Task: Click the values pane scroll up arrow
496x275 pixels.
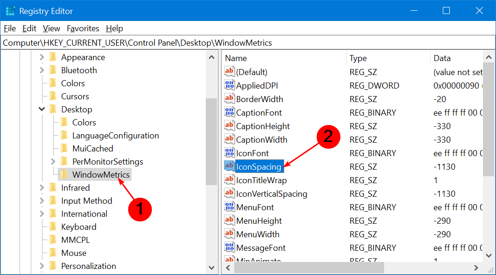Action: pos(489,57)
